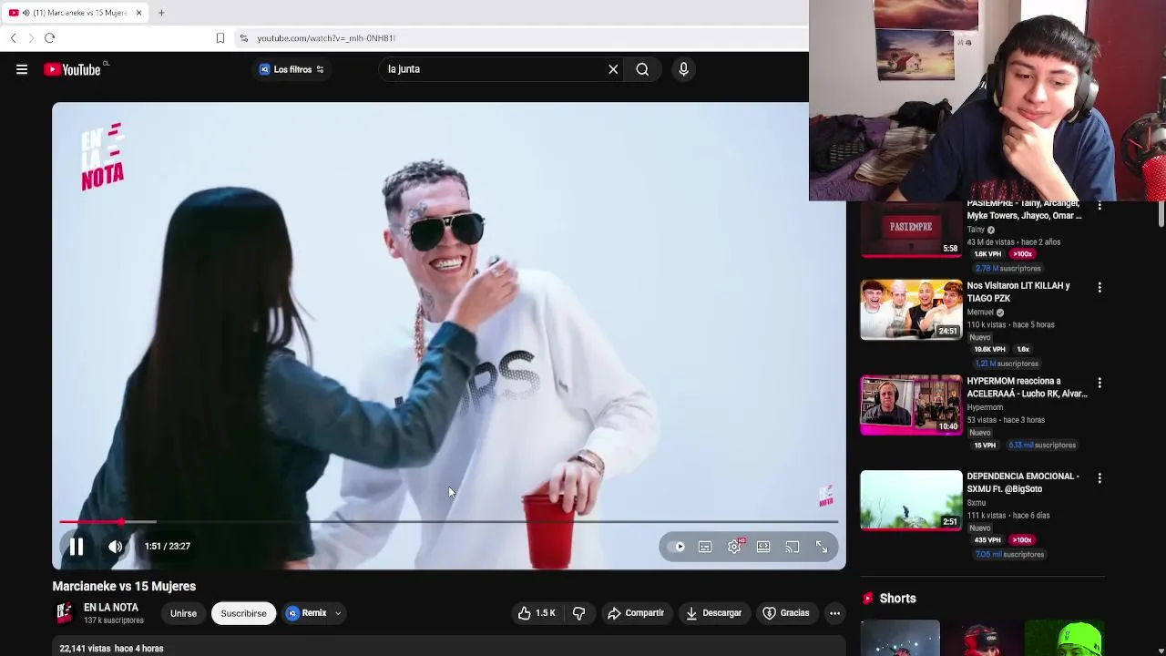Run search with the magnifier button
1166x656 pixels.
tap(642, 69)
